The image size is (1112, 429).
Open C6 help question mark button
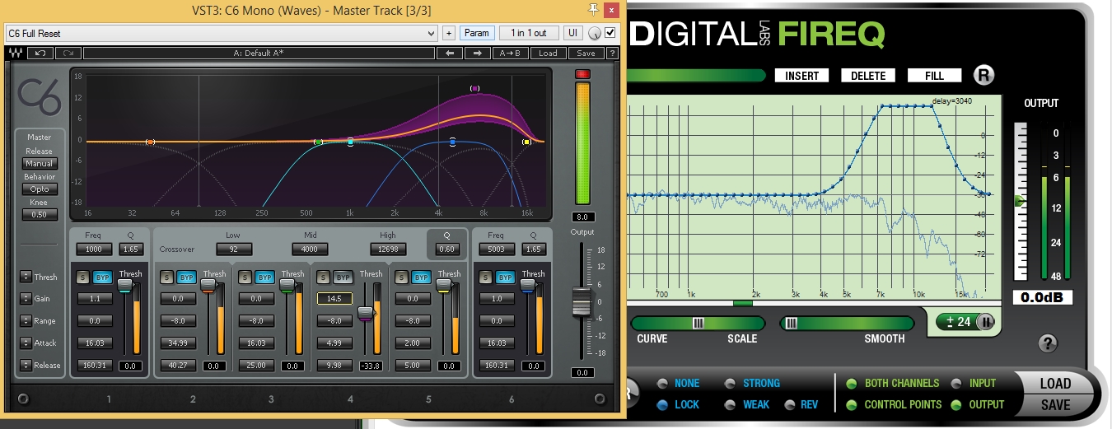[612, 53]
